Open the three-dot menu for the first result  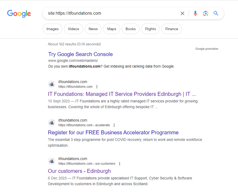click(97, 86)
